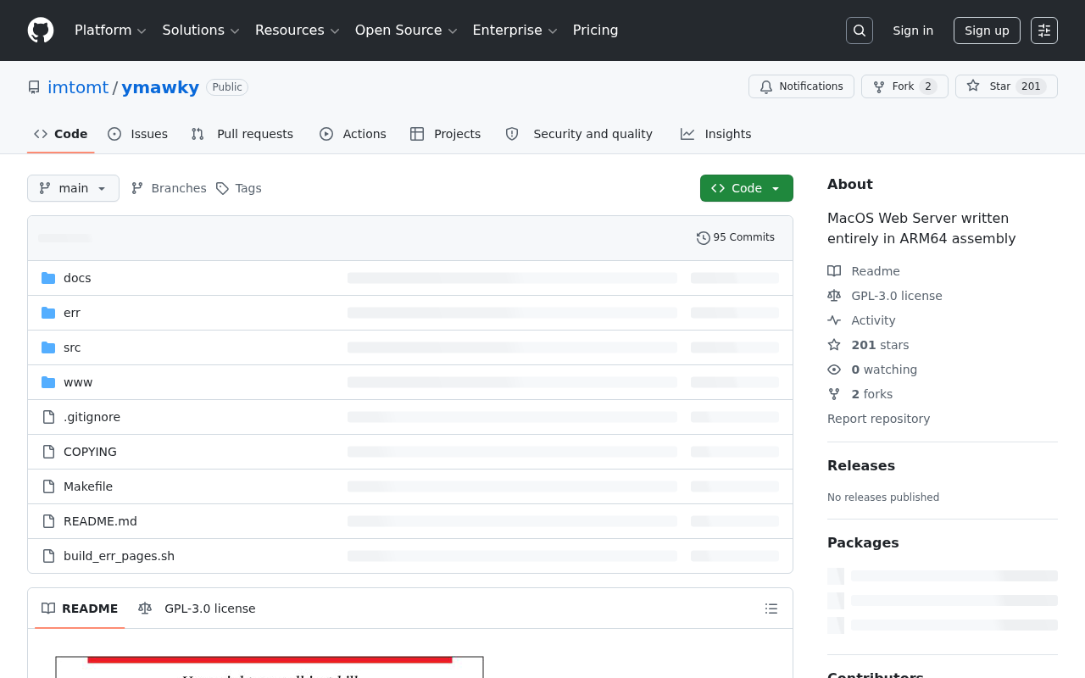The width and height of the screenshot is (1085, 678).
Task: Open the Pricing link
Action: pos(595,31)
